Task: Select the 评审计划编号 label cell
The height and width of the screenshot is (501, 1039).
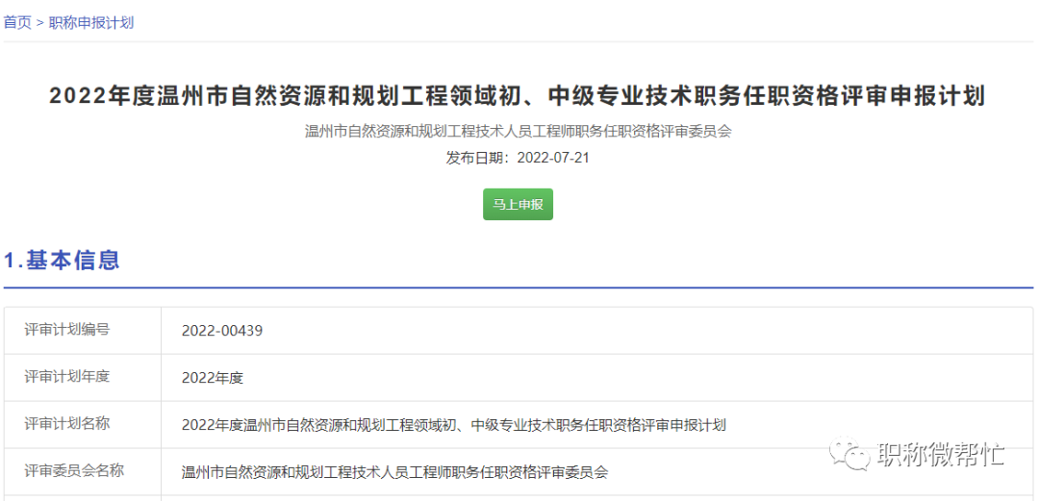Action: point(83,330)
